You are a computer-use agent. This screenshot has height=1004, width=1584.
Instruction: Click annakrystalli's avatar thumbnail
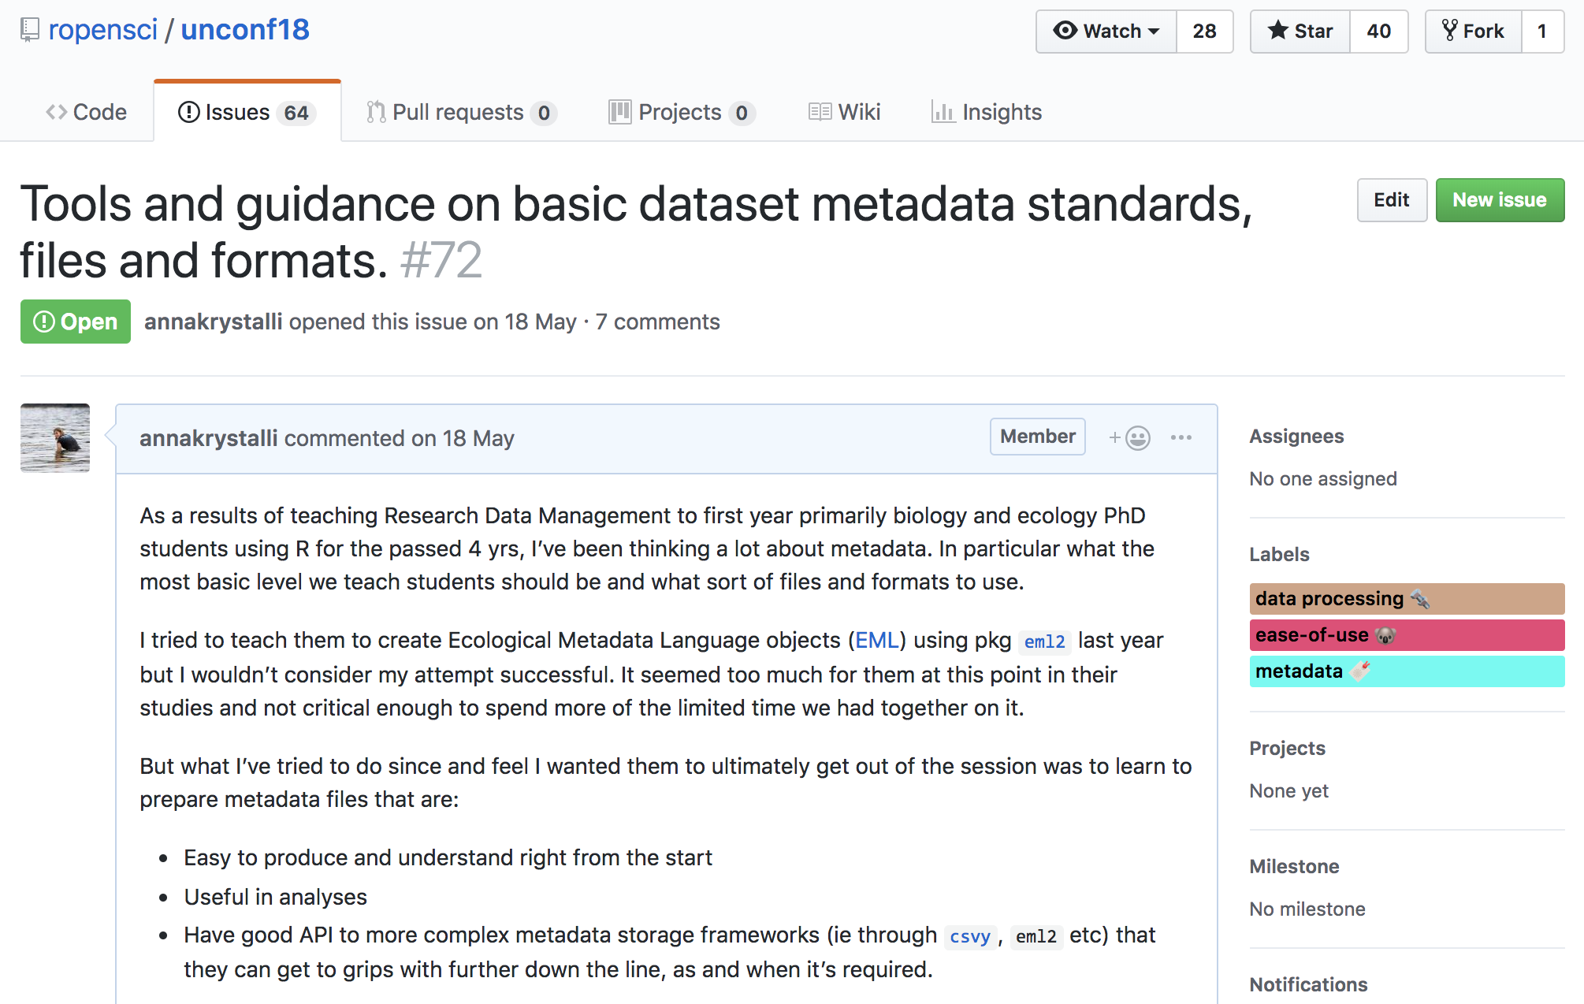click(x=55, y=438)
